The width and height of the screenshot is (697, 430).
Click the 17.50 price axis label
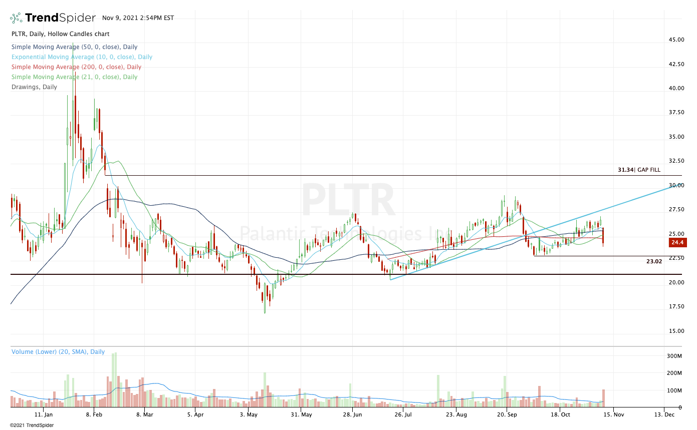[676, 307]
